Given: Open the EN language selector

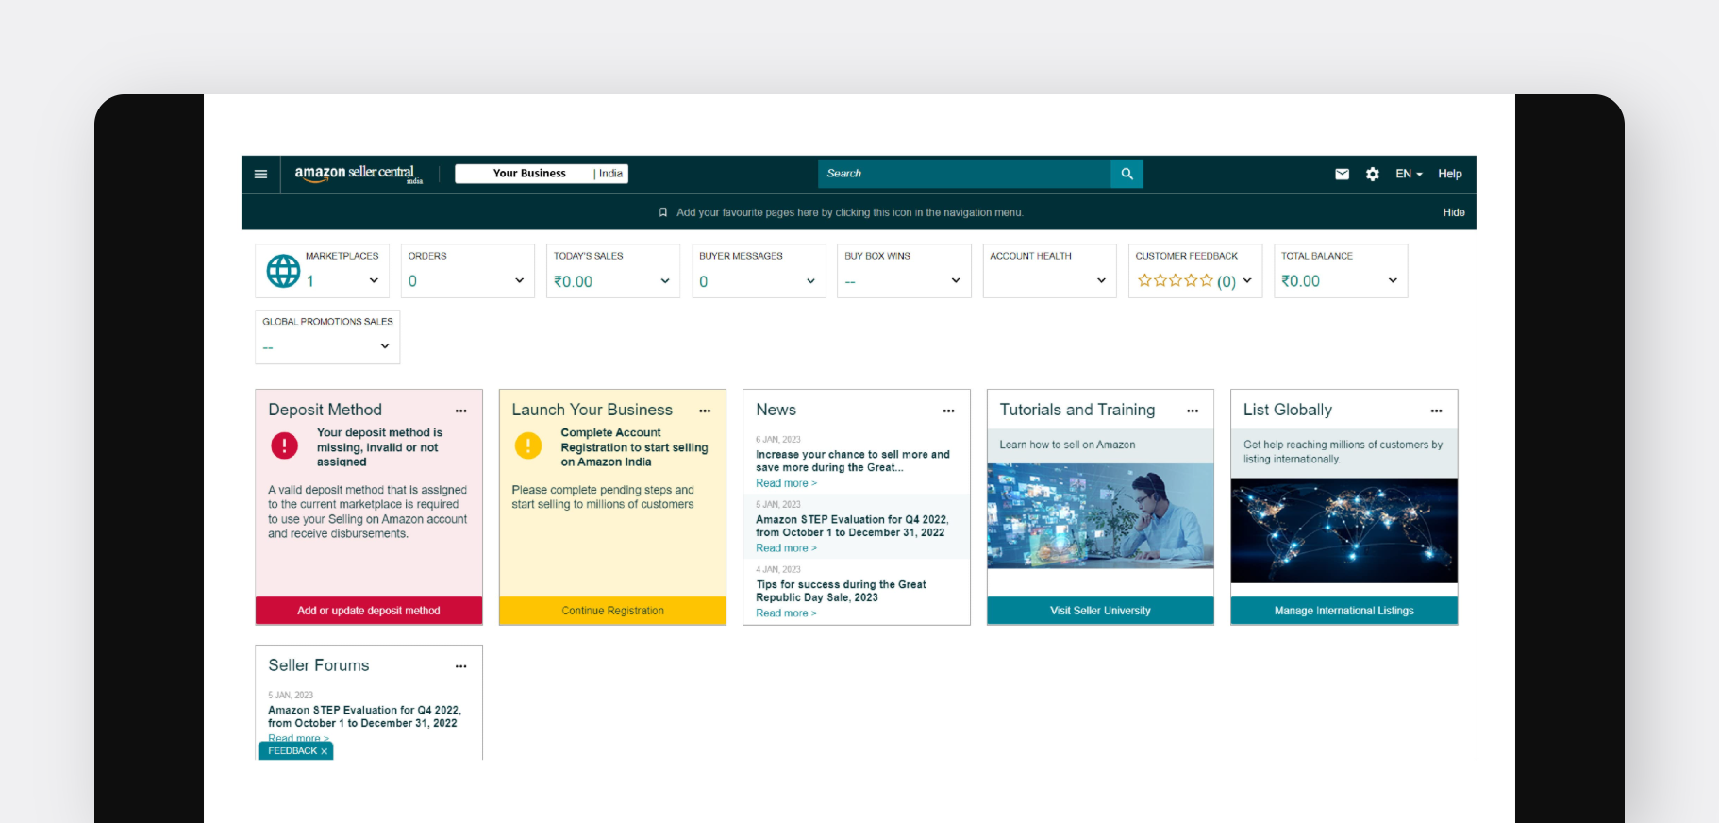Looking at the screenshot, I should click(1409, 174).
